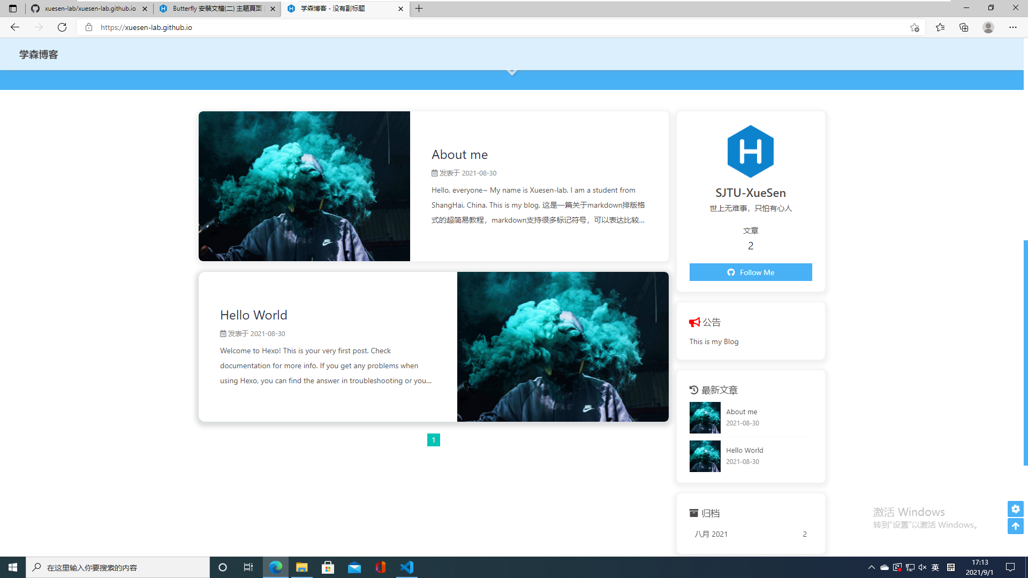This screenshot has height=578, width=1028.
Task: Click the 公告 megaphone icon
Action: point(695,322)
